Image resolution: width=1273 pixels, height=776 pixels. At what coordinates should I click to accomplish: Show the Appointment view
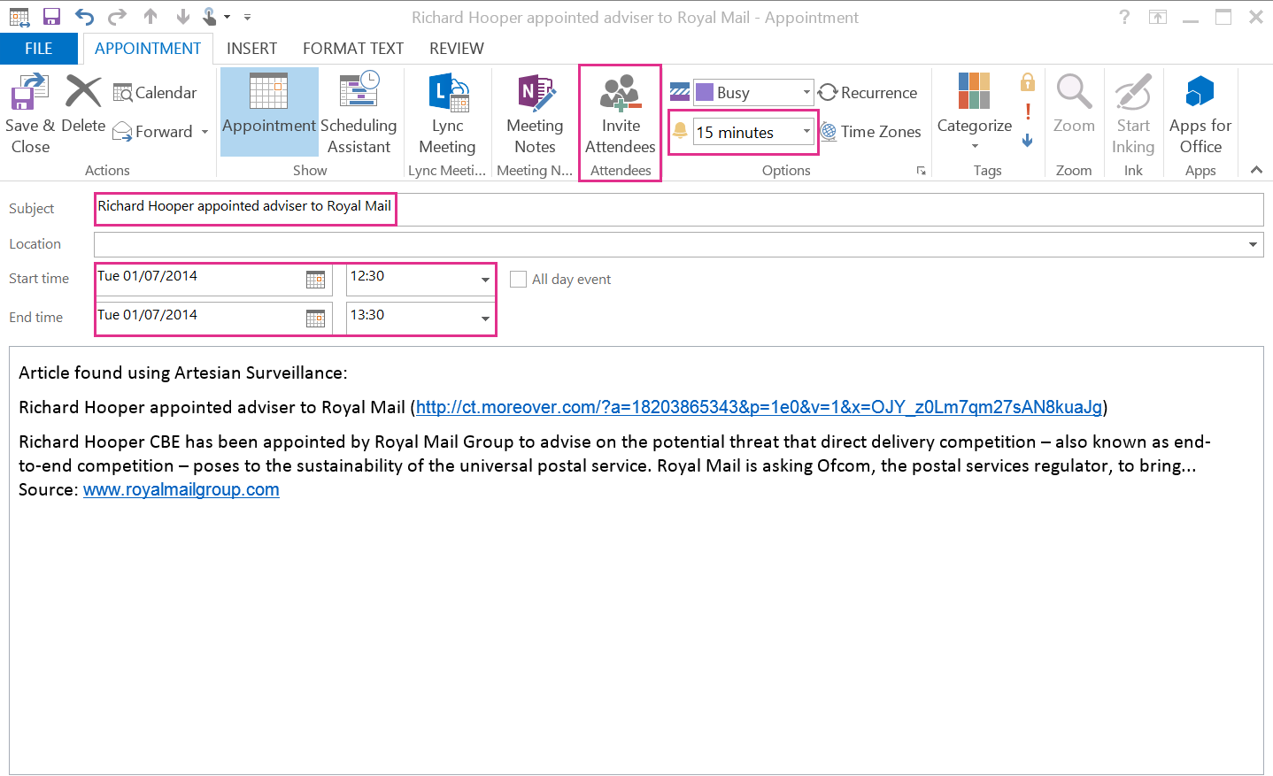[x=269, y=112]
